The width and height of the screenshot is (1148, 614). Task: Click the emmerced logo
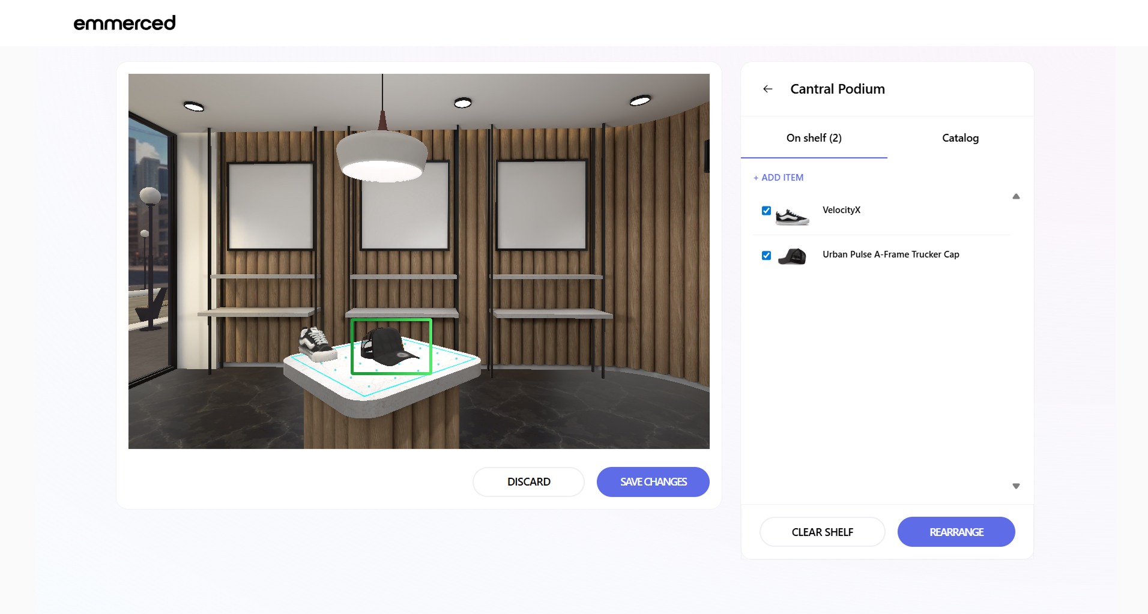point(124,23)
